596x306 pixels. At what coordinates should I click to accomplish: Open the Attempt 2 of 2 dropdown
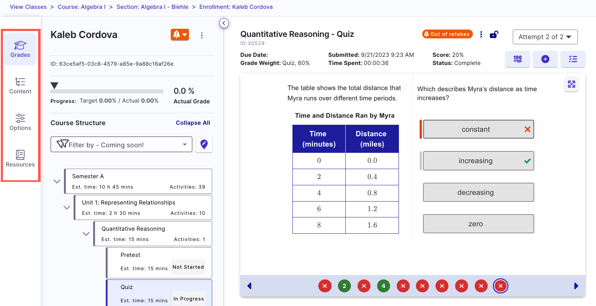545,37
